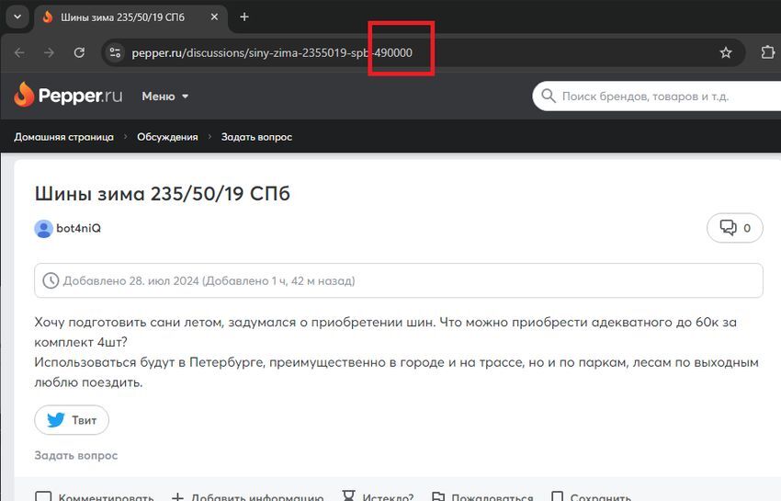The image size is (781, 501).
Task: Reload the page with refresh icon
Action: (79, 52)
